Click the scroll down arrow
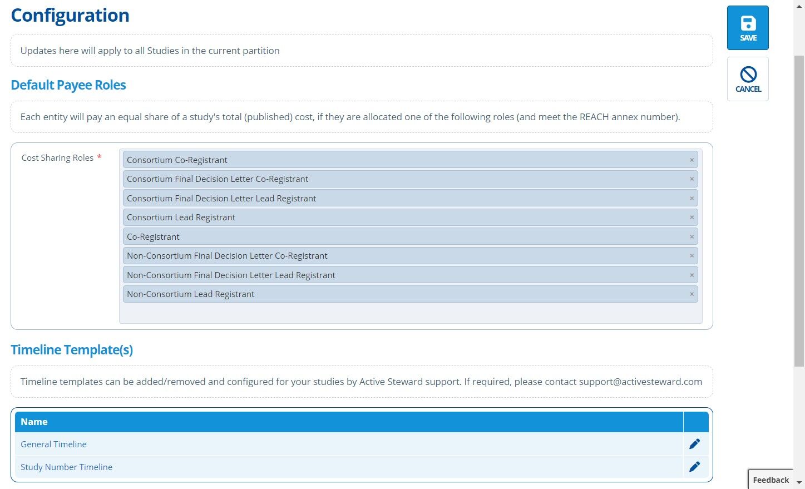The image size is (805, 489). [x=799, y=483]
